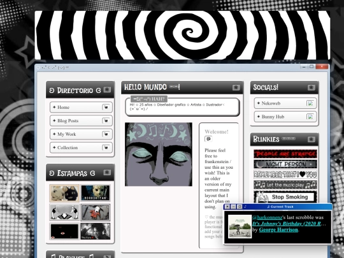Click the Estampas panel header icon
Image resolution: width=344 pixels, height=258 pixels.
pos(107,172)
